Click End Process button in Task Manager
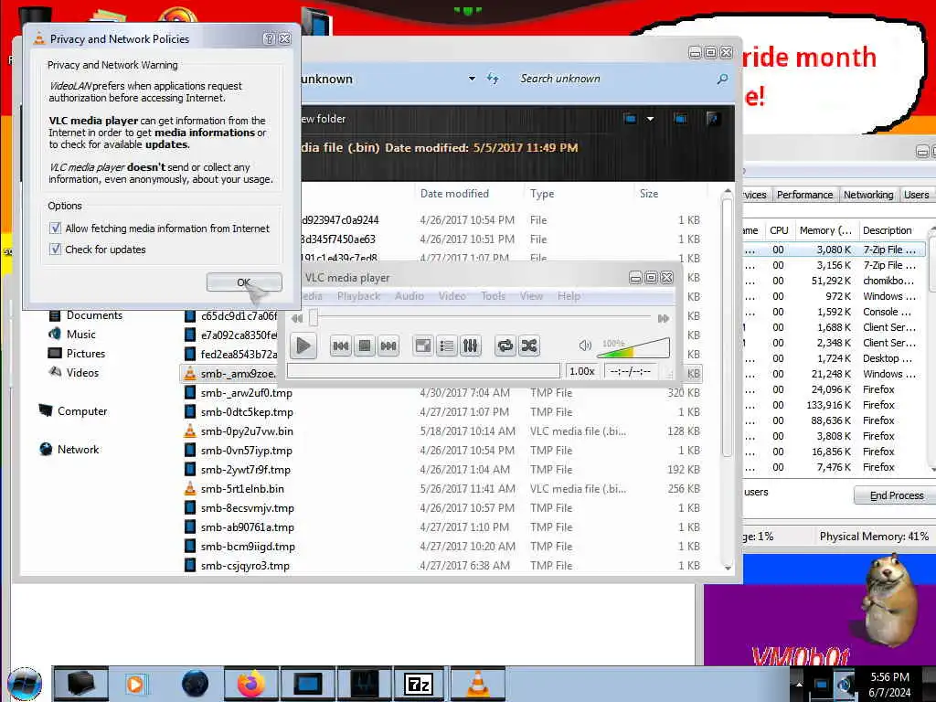 coord(896,495)
